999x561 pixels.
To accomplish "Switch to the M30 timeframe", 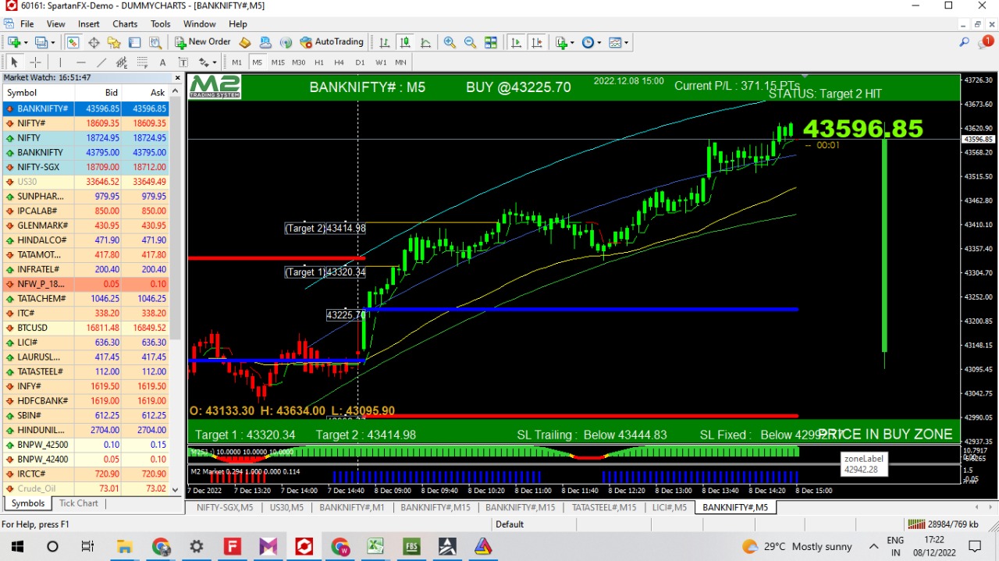I will [x=298, y=62].
